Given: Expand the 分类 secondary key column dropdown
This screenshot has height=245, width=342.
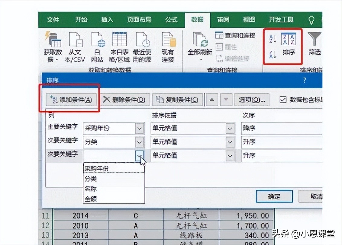Looking at the screenshot, I should [x=139, y=142].
